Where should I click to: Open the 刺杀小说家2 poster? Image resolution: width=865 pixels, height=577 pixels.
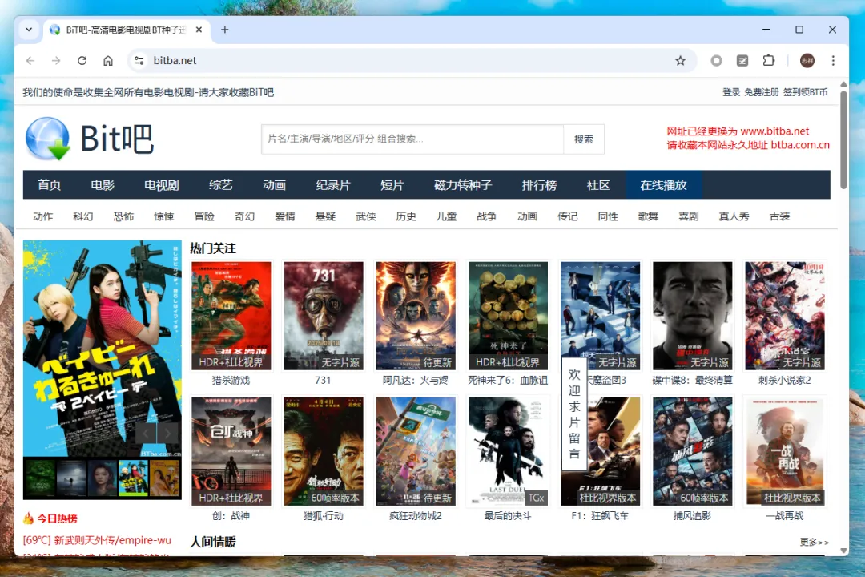[x=785, y=316]
